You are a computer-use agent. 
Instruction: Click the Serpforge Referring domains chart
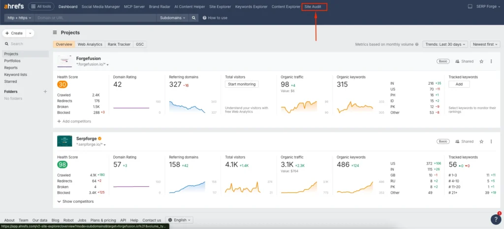pos(187,187)
